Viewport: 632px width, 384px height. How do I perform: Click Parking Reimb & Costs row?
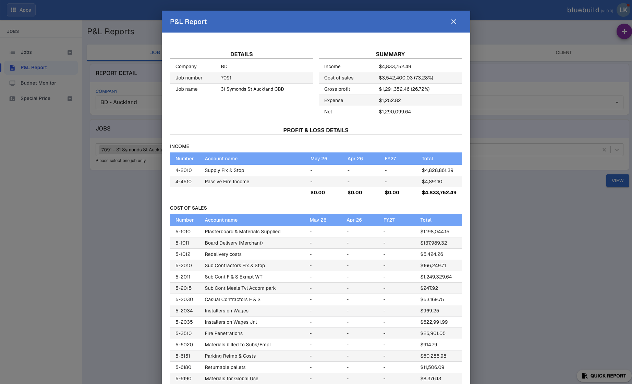(316, 356)
